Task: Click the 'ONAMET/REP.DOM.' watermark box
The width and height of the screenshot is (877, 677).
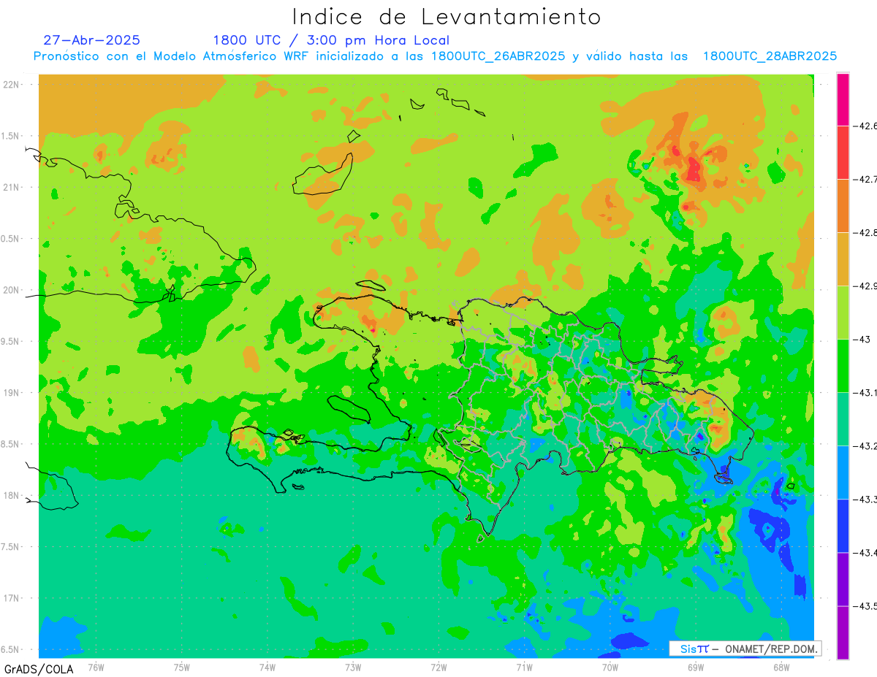Action: [745, 649]
